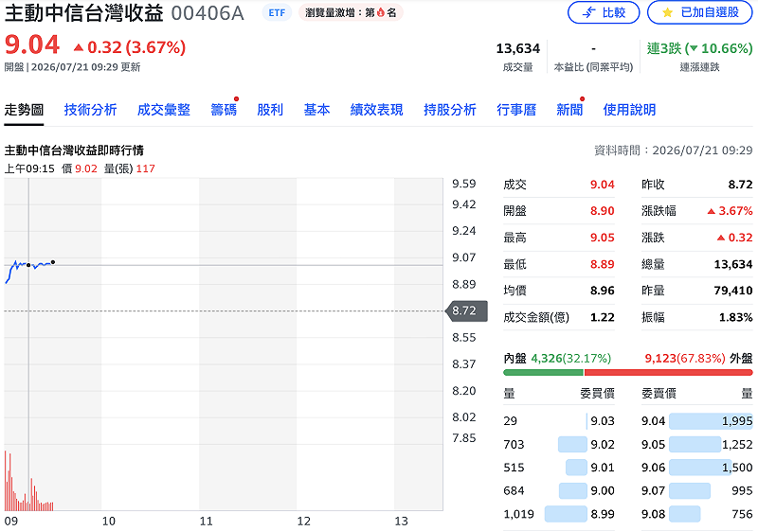The width and height of the screenshot is (758, 531).
Task: Click the 委買價 9.02 cell
Action: (603, 444)
